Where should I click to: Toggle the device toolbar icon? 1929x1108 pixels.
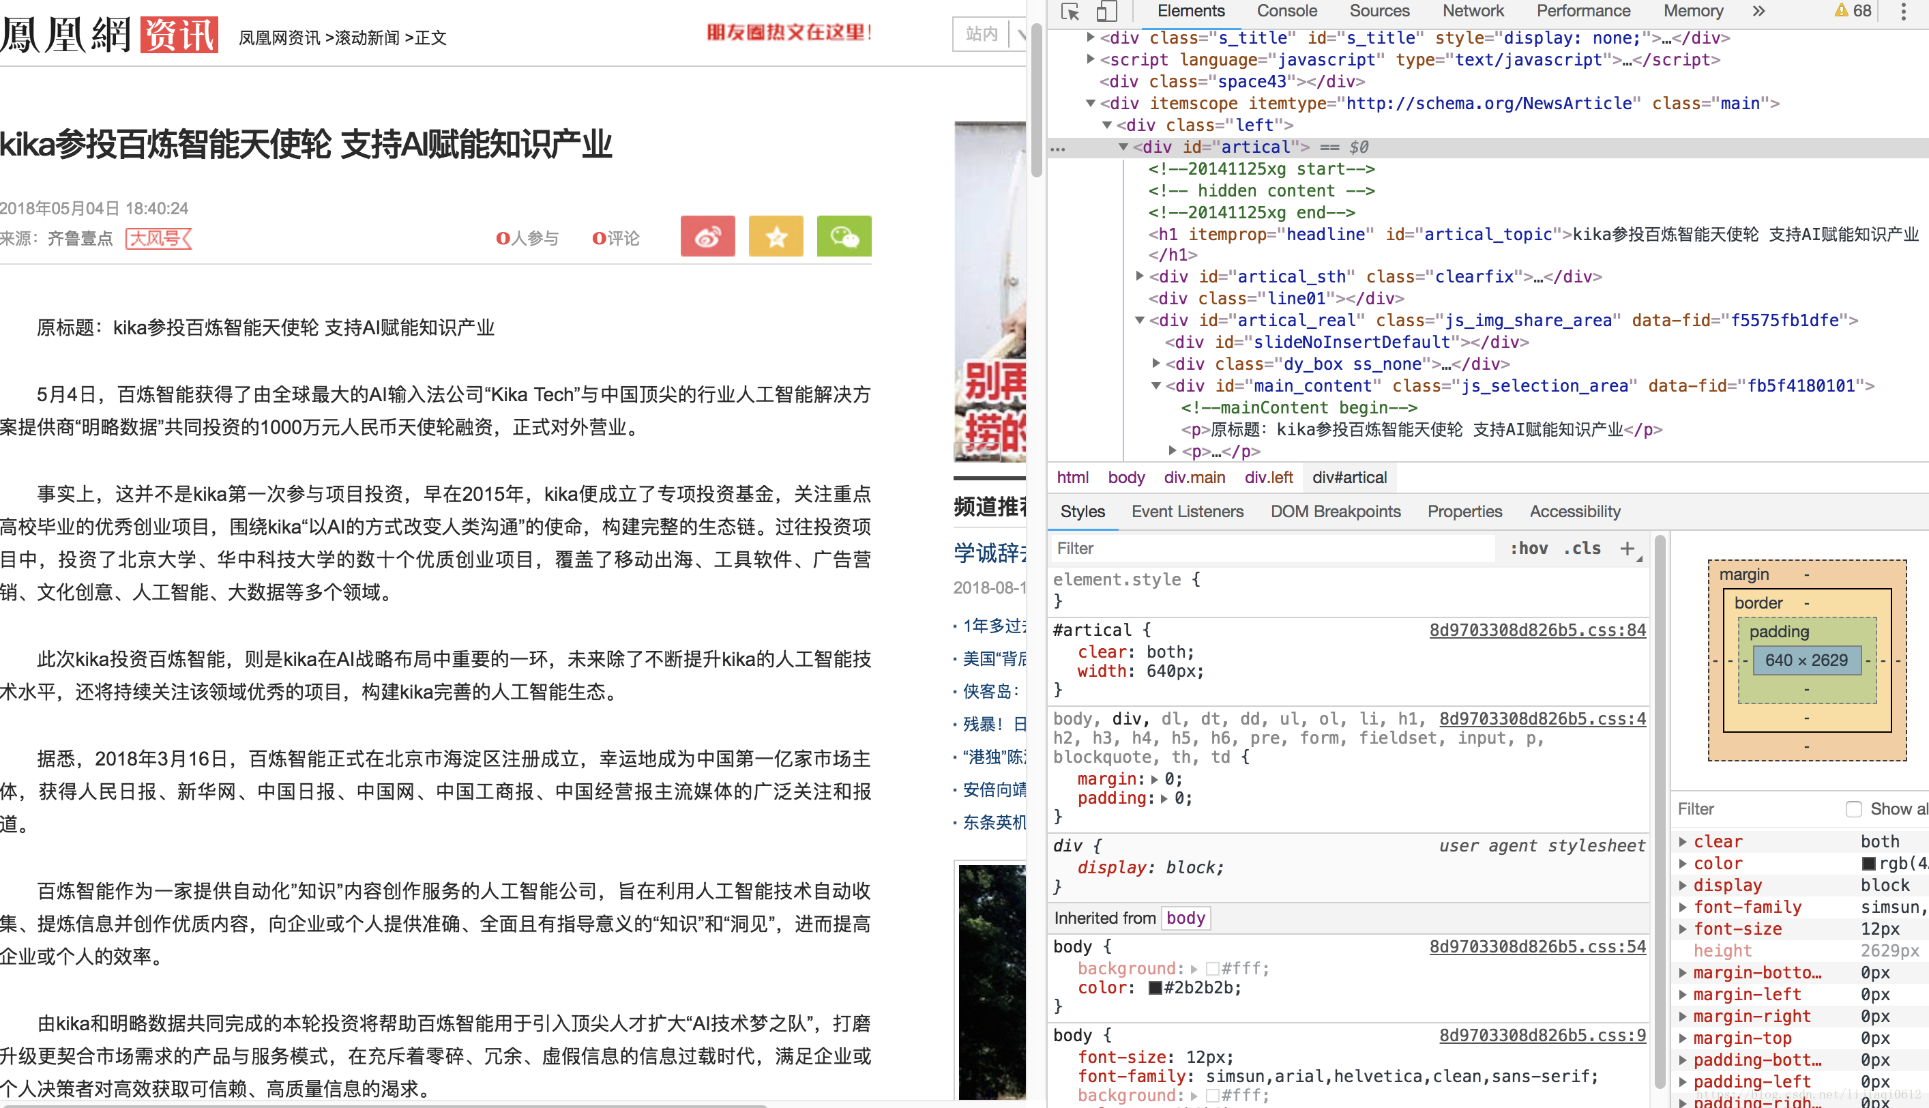[x=1106, y=12]
